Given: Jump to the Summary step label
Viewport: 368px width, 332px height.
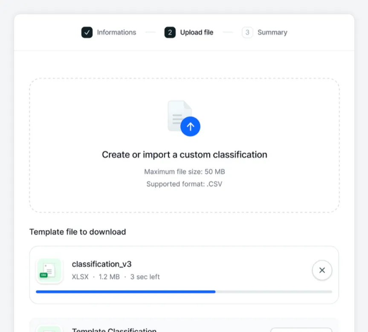Looking at the screenshot, I should coord(272,32).
